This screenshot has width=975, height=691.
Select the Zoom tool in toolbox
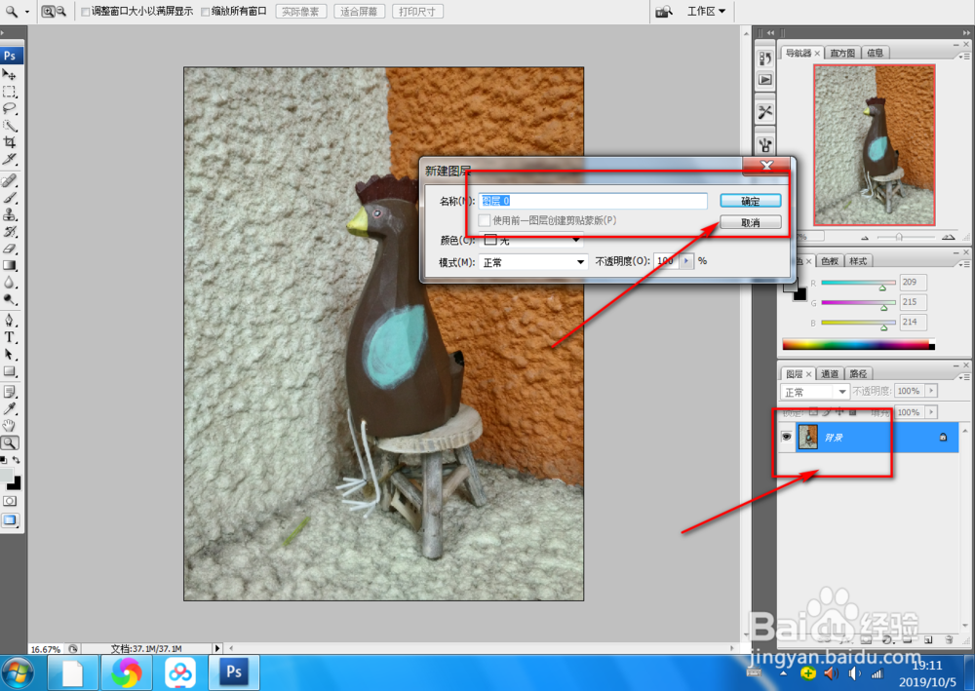click(10, 442)
